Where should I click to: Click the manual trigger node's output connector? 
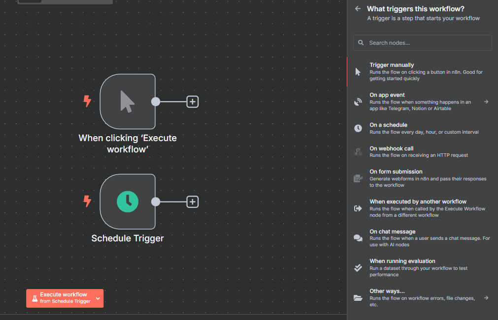click(x=156, y=102)
